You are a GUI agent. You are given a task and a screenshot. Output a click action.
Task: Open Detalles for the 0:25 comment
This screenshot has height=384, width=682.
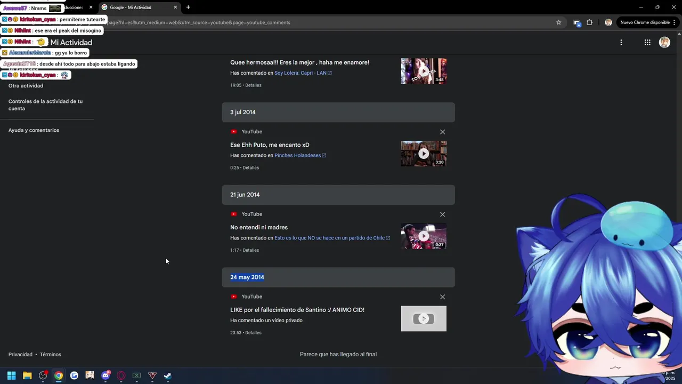pyautogui.click(x=251, y=167)
